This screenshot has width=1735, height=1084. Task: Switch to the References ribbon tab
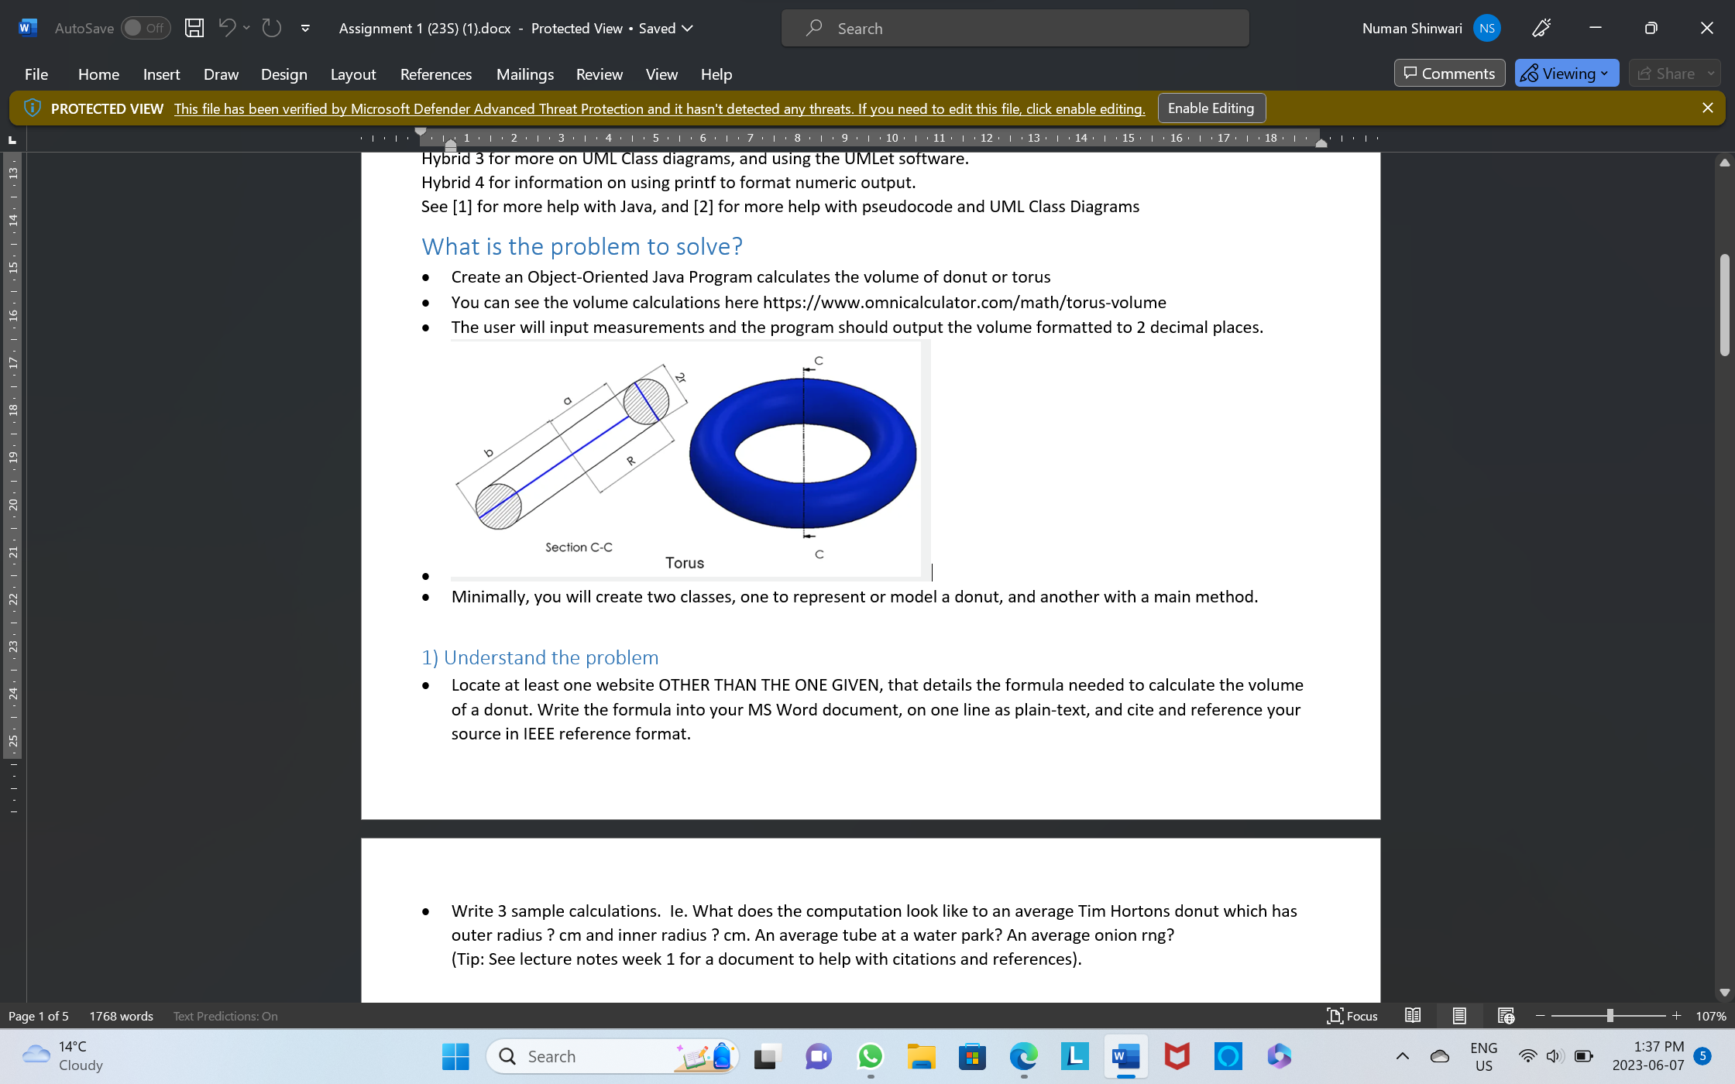435,74
